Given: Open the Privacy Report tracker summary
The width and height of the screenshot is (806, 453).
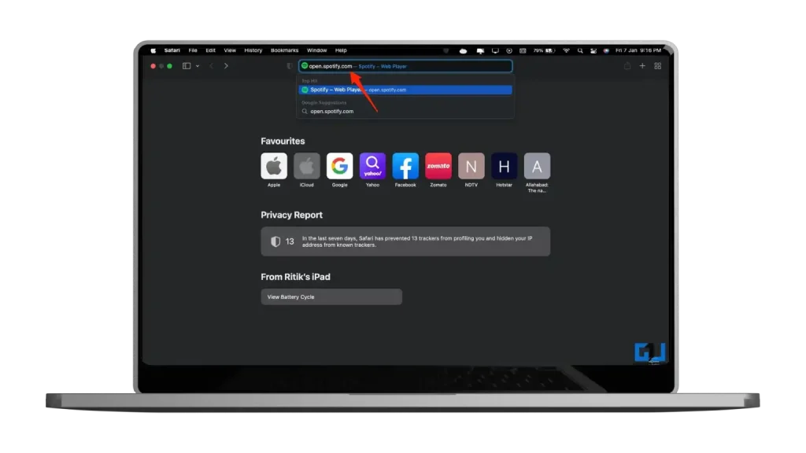Looking at the screenshot, I should point(405,241).
